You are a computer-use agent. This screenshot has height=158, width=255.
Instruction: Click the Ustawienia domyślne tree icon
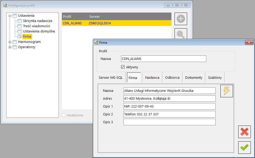click(x=20, y=31)
